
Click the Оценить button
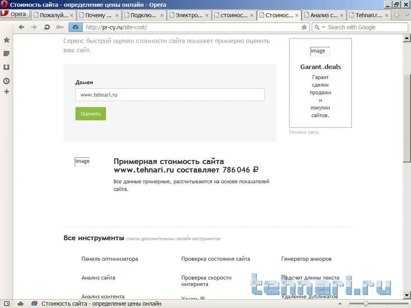tap(91, 113)
